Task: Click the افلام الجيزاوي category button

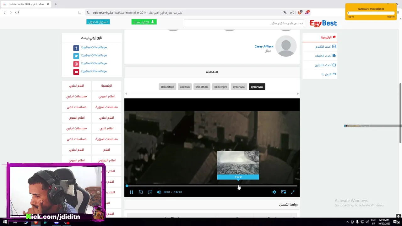Action: (106, 160)
